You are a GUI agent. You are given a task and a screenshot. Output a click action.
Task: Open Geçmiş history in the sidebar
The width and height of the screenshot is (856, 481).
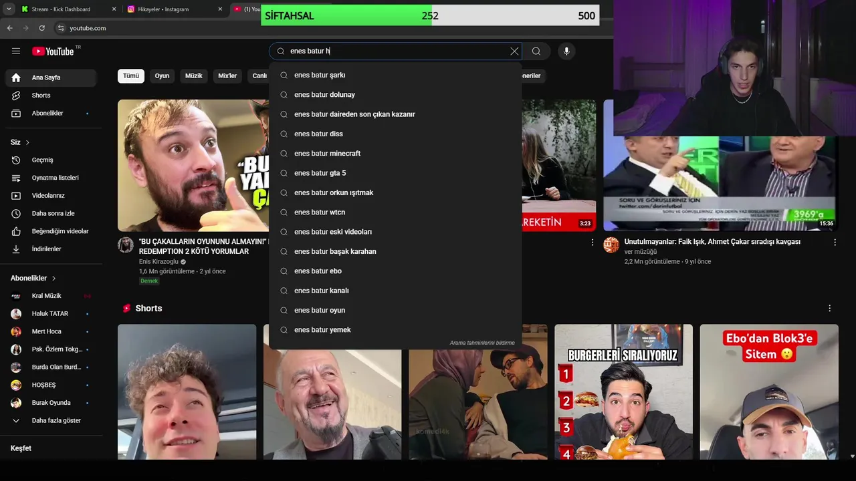click(51, 160)
